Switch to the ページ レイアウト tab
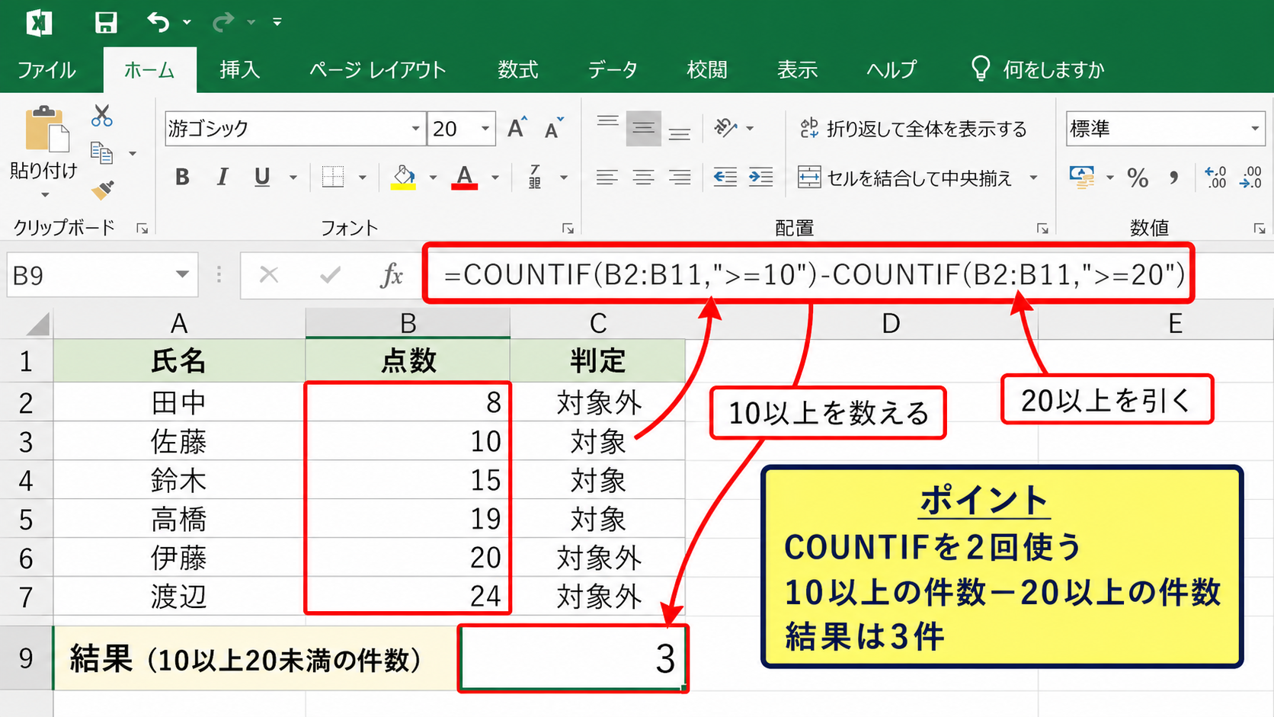This screenshot has height=717, width=1274. coord(378,70)
